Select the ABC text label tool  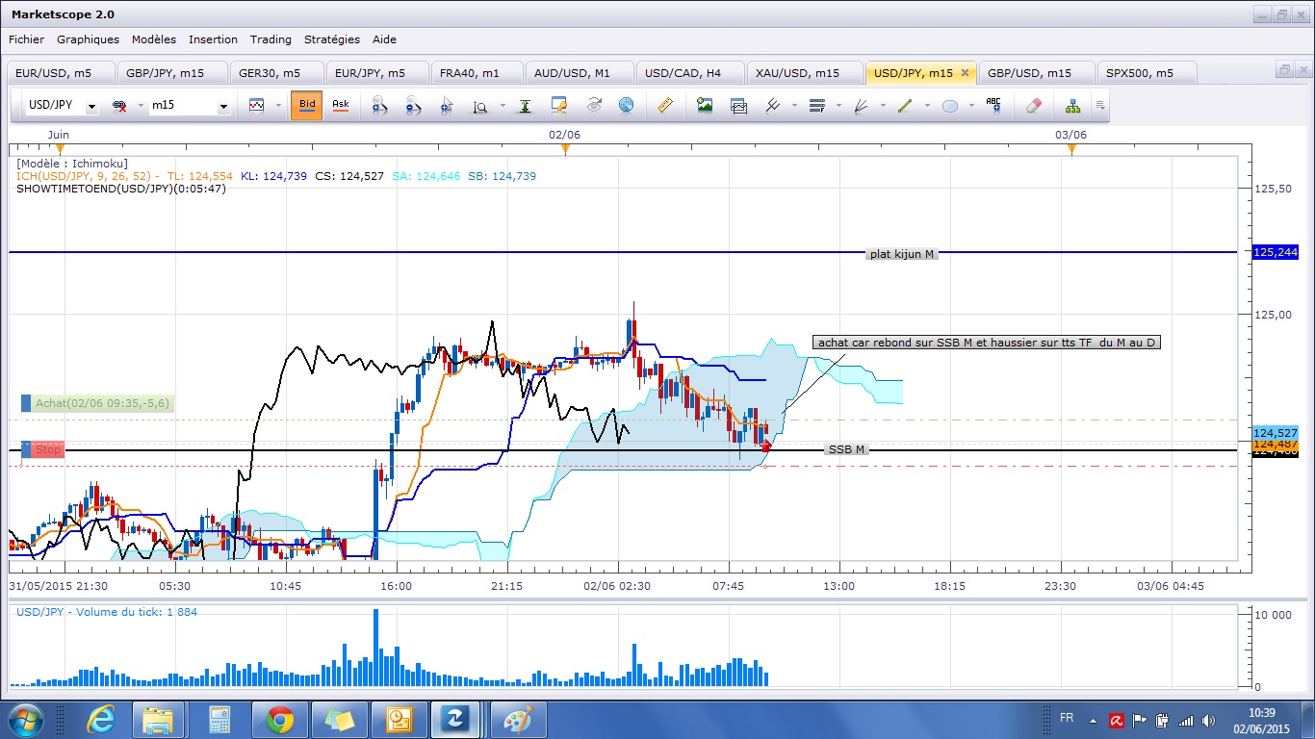click(993, 106)
